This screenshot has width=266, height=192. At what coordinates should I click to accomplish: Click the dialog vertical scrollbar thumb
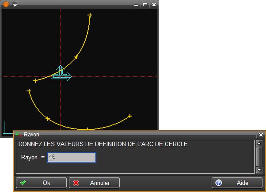pyautogui.click(x=258, y=155)
